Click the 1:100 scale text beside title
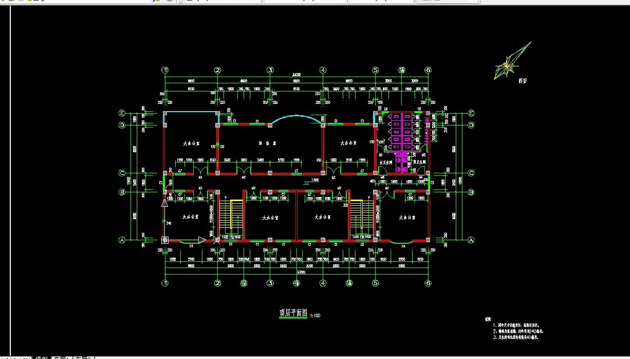630x359 pixels. [x=315, y=315]
